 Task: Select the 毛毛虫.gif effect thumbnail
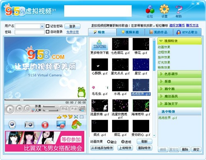coord(100,85)
